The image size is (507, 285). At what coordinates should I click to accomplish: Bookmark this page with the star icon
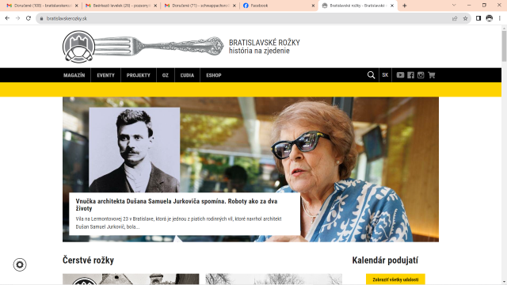[465, 18]
